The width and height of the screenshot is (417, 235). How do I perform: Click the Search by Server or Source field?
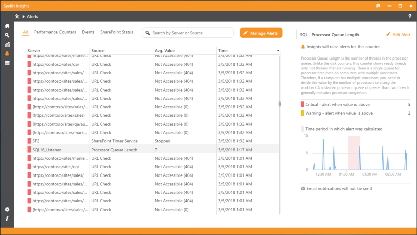(x=188, y=33)
